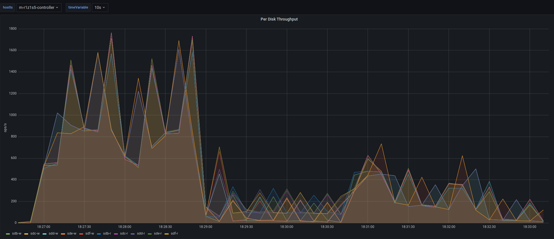The image size is (554, 239).
Task: Toggle the sdb-w series label in legend
Action: click(17, 234)
